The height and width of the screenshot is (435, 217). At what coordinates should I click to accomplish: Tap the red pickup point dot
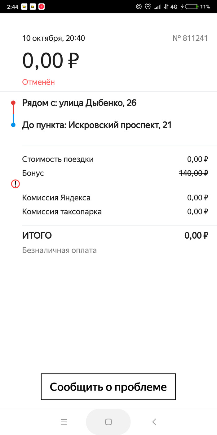point(13,103)
